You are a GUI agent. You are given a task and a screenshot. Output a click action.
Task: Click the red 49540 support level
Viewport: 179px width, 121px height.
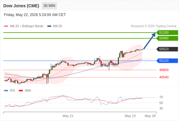point(164,77)
